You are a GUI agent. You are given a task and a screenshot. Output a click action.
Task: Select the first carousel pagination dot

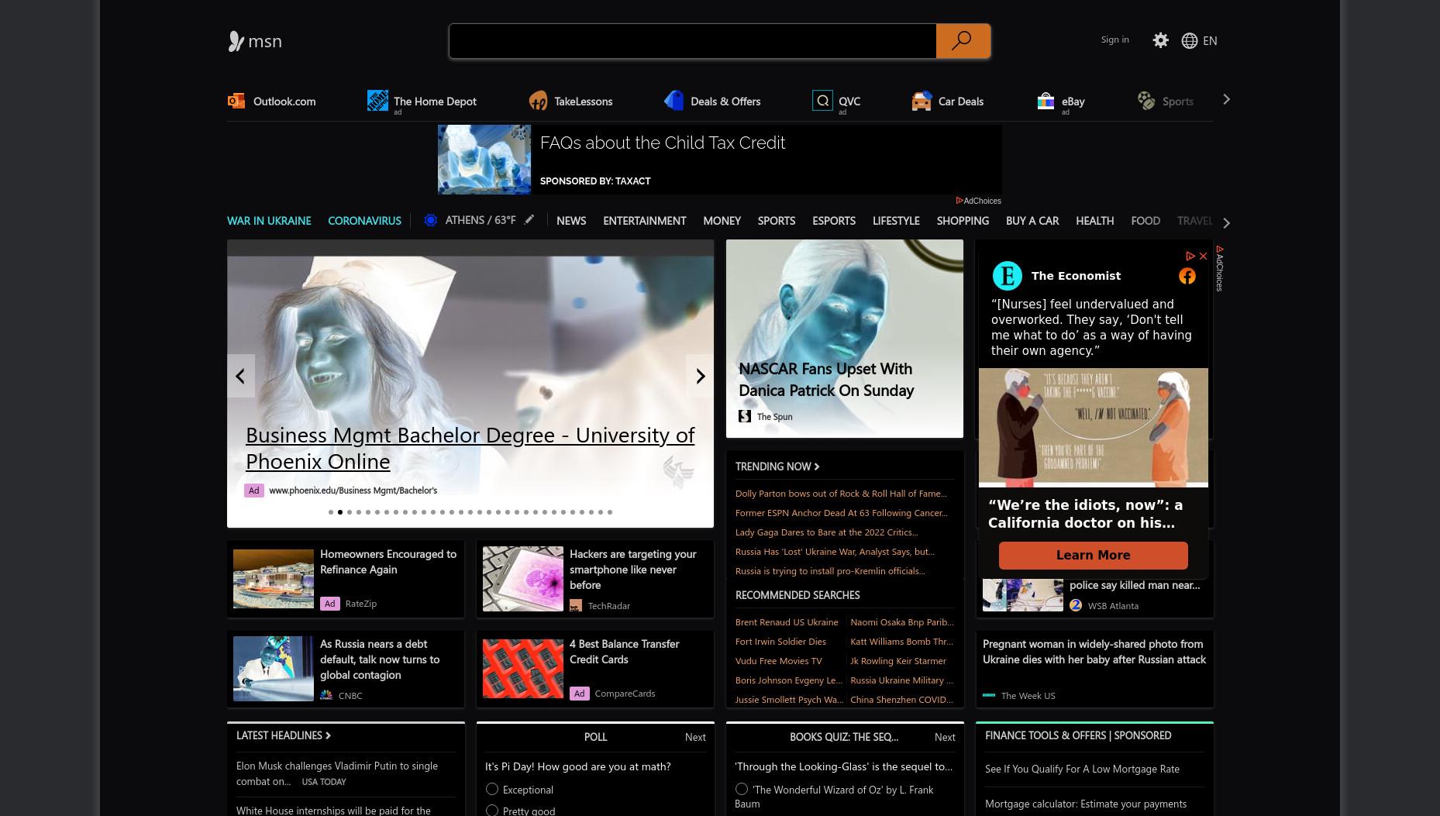point(331,512)
